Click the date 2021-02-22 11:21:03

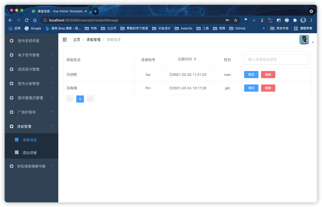click(x=188, y=74)
